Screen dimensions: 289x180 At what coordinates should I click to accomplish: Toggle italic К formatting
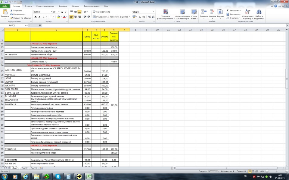click(39, 17)
